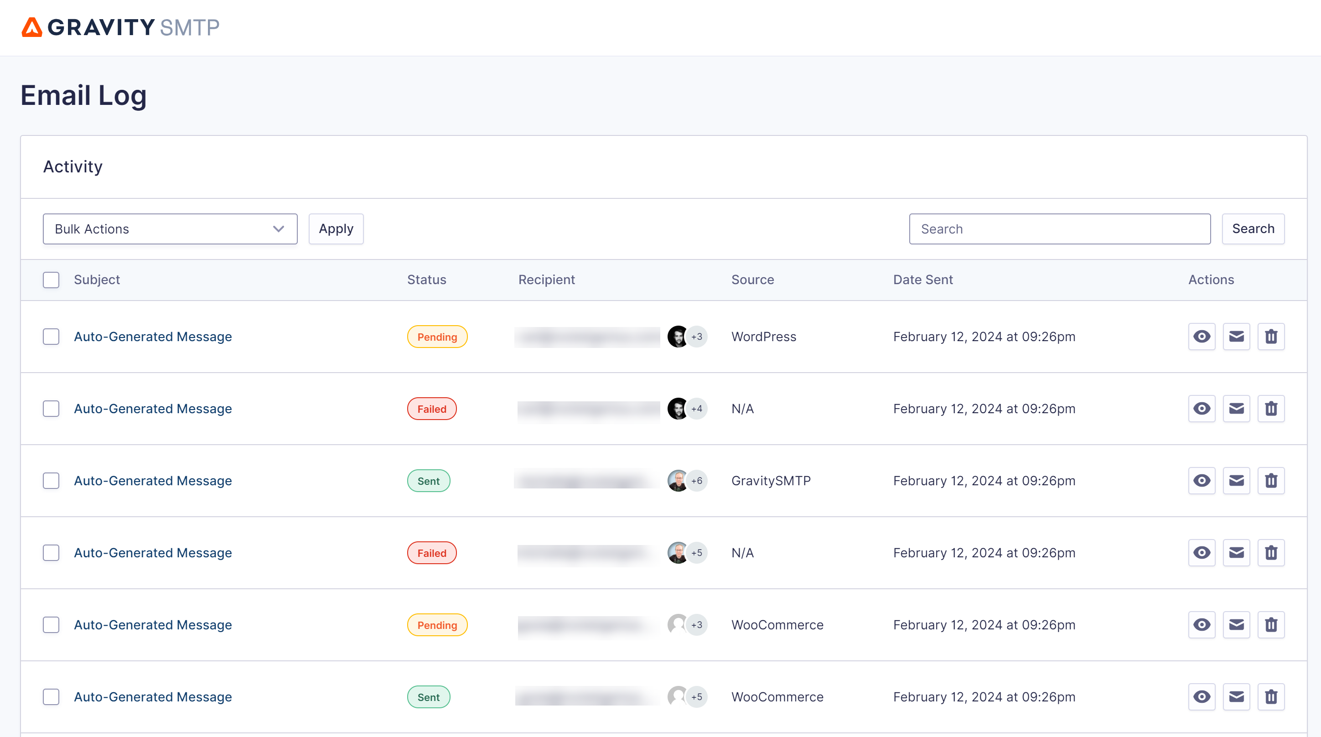Viewport: 1321px width, 737px height.
Task: Delete the failed email with +4 recipients
Action: tap(1271, 409)
